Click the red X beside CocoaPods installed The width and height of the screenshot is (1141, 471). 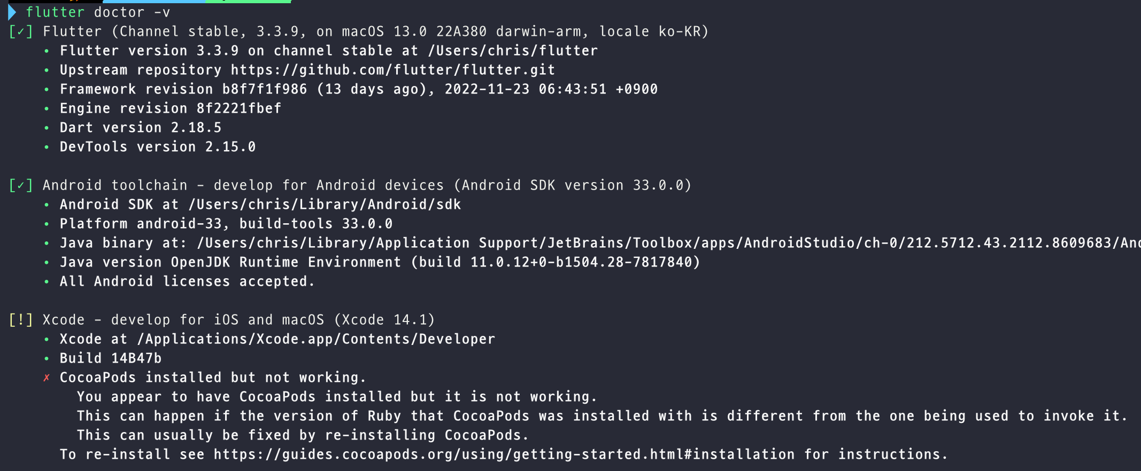click(47, 378)
